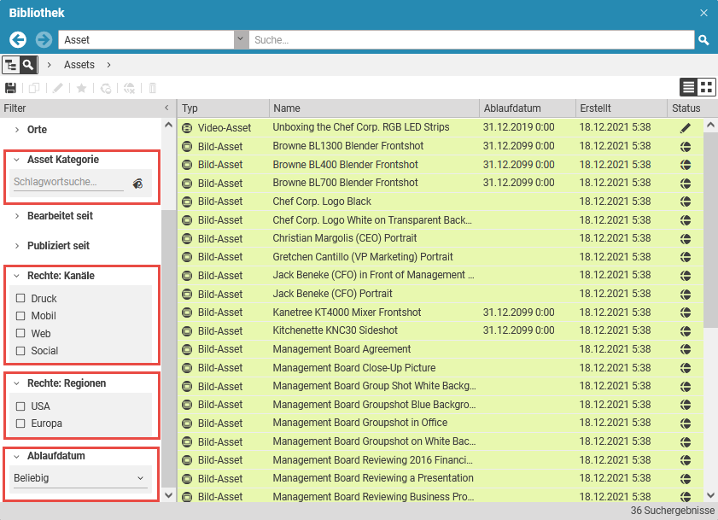The width and height of the screenshot is (718, 520).
Task: Click the magnifier search button
Action: pyautogui.click(x=703, y=40)
